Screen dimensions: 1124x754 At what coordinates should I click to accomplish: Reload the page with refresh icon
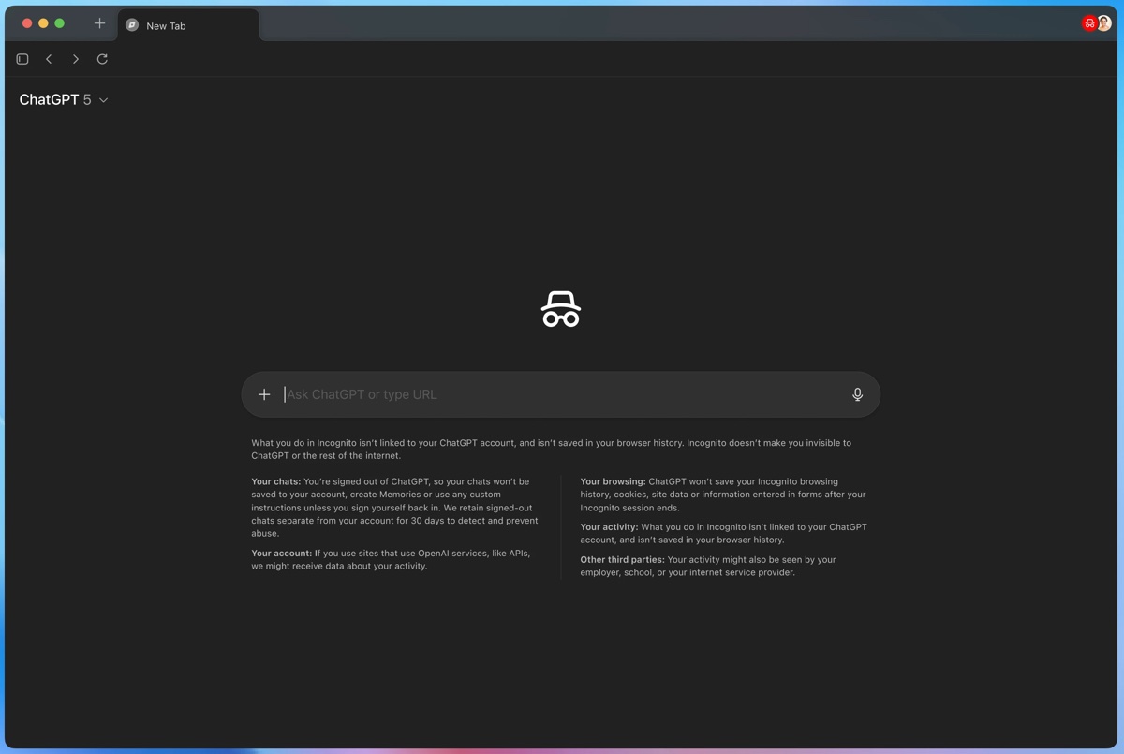[102, 59]
